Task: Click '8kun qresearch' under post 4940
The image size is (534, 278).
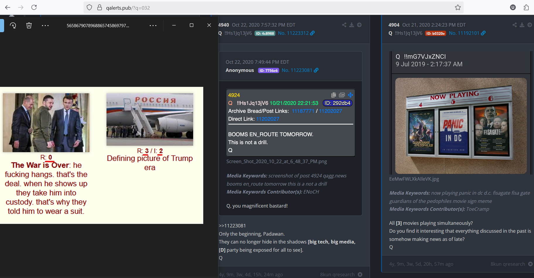Action: [337, 274]
